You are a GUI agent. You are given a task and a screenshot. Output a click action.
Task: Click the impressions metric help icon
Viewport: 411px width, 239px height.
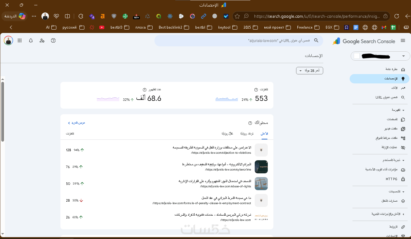click(x=144, y=90)
